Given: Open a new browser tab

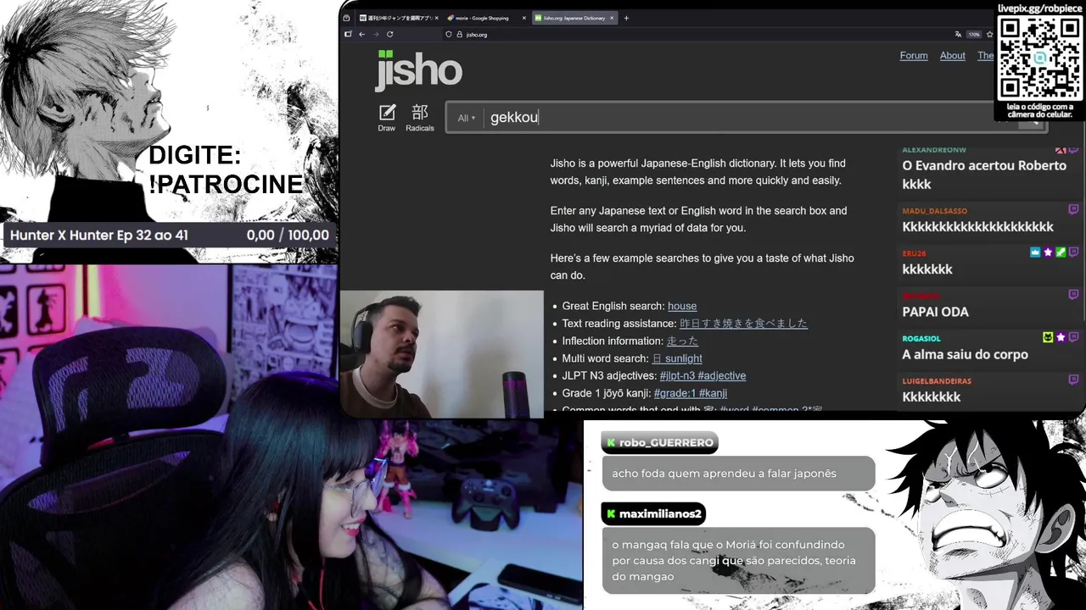Looking at the screenshot, I should pyautogui.click(x=626, y=18).
